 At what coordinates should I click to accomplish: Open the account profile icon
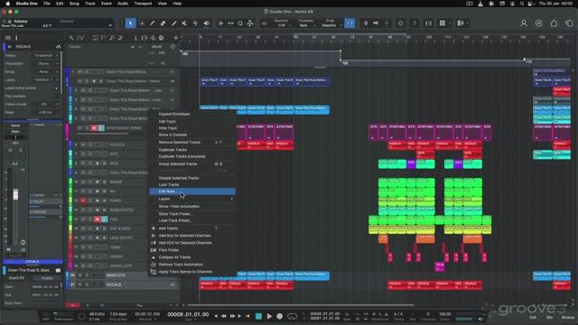point(524,23)
